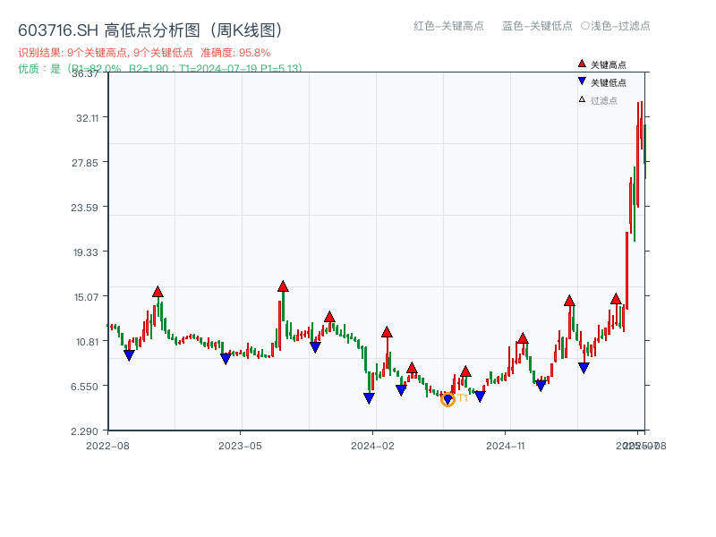This screenshot has width=716, height=537.
Task: Click the 27.85 y-axis label
Action: click(85, 163)
